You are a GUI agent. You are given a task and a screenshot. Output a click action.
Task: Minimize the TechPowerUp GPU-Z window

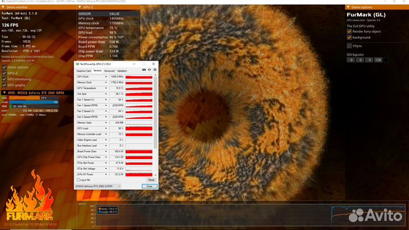pos(134,64)
